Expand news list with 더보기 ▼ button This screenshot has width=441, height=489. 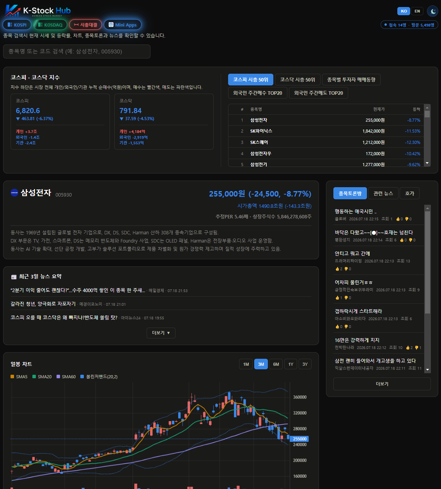[x=161, y=333]
